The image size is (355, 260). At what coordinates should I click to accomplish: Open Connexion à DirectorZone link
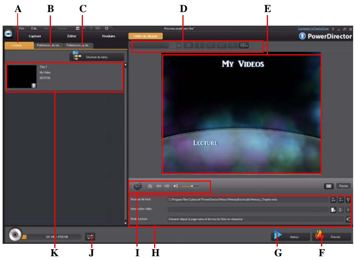[313, 29]
